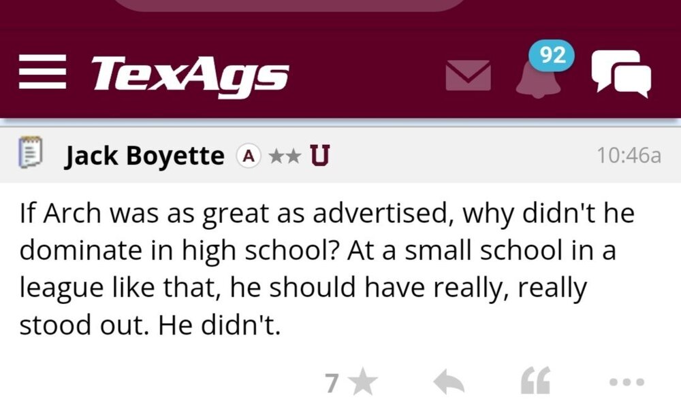Screen dimensions: 681x406
Task: Open the notifications bell
Action: 535,80
